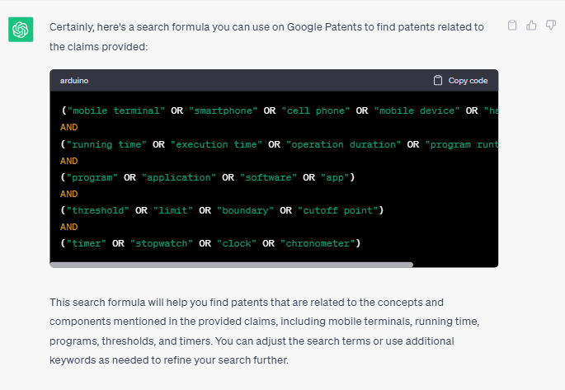
Task: Give the response a thumbs down
Action: [551, 26]
